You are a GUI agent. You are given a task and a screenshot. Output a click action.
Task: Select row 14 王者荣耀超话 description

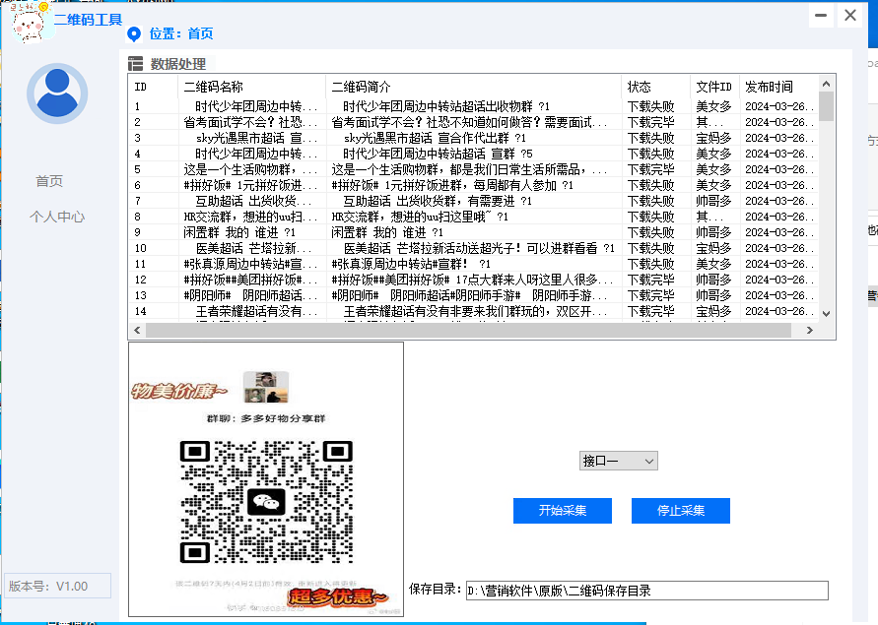click(475, 311)
